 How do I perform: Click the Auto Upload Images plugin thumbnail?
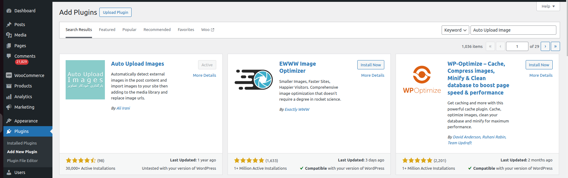(85, 80)
